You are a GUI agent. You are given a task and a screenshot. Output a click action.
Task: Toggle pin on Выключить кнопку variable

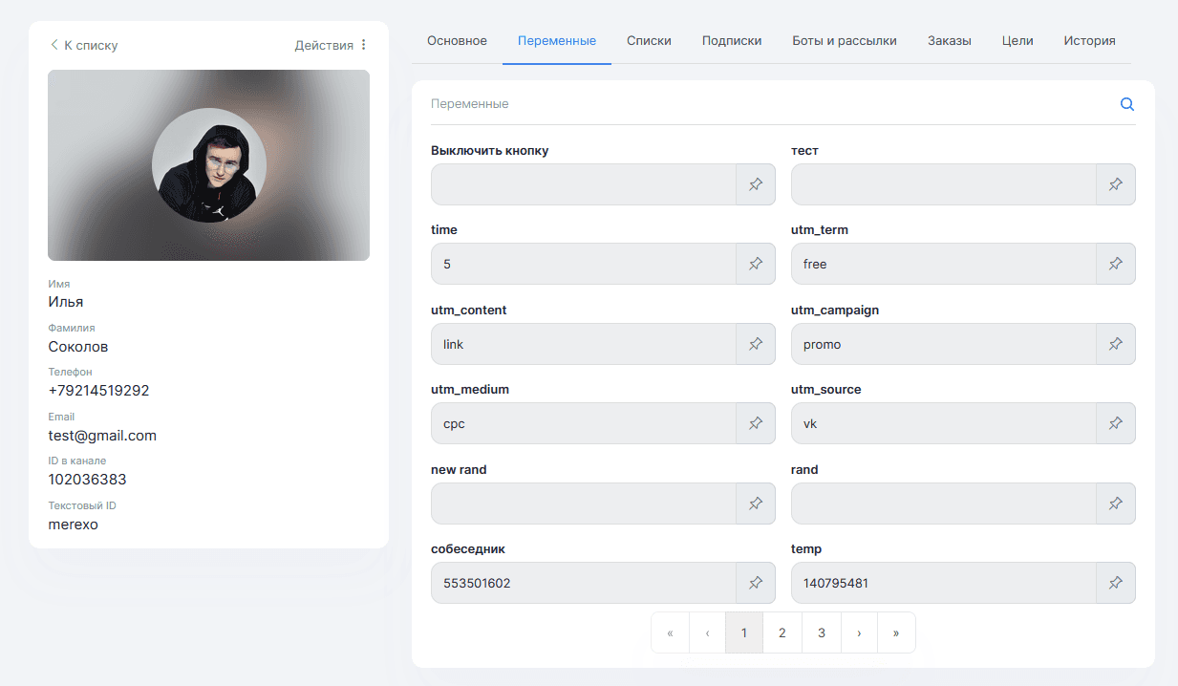tap(755, 184)
